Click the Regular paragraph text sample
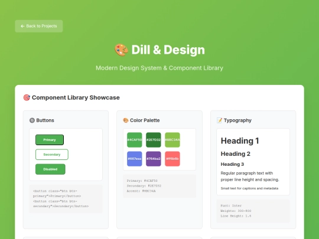The image size is (319, 239). [x=250, y=176]
